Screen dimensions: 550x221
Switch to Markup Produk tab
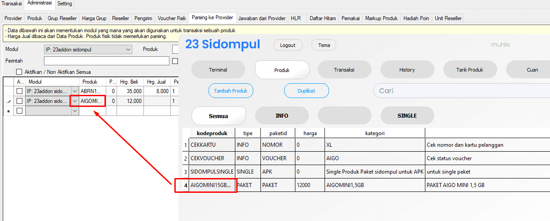pyautogui.click(x=381, y=18)
